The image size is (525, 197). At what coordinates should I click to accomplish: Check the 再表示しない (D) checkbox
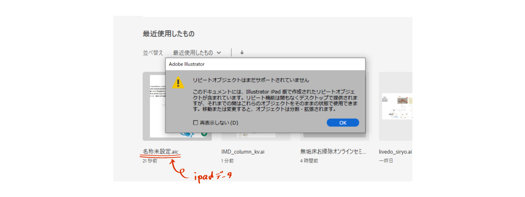[195, 123]
